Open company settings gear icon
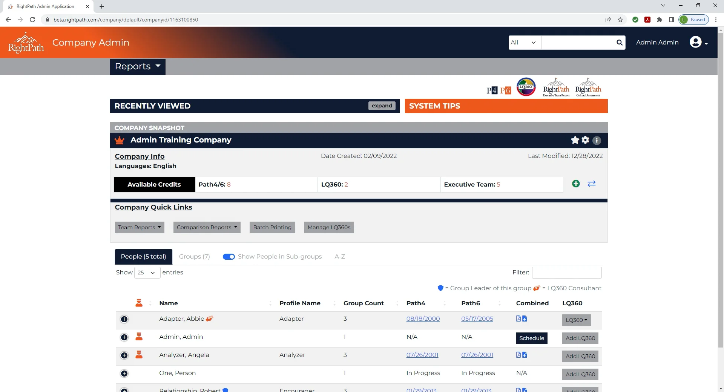 (x=585, y=140)
